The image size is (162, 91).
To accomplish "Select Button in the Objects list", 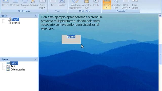I will tap(14, 63).
